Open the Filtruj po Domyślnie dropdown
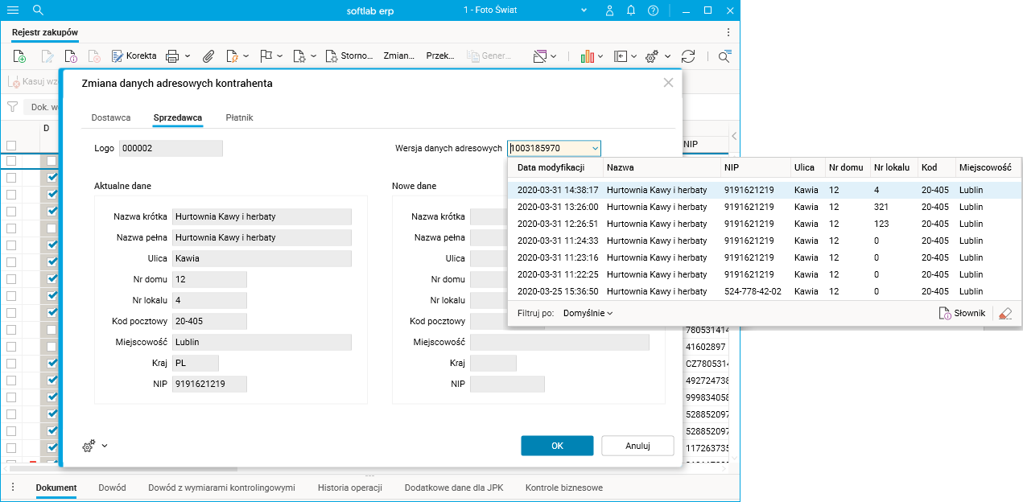The height and width of the screenshot is (502, 1023). [588, 313]
